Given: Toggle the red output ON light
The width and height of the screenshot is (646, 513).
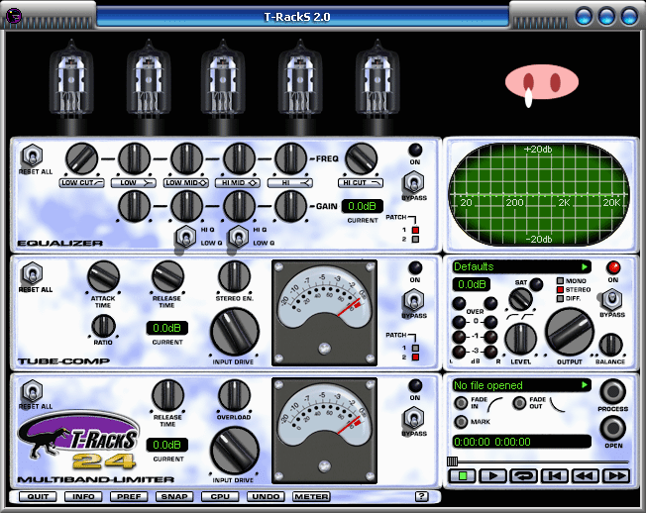Looking at the screenshot, I should point(613,267).
